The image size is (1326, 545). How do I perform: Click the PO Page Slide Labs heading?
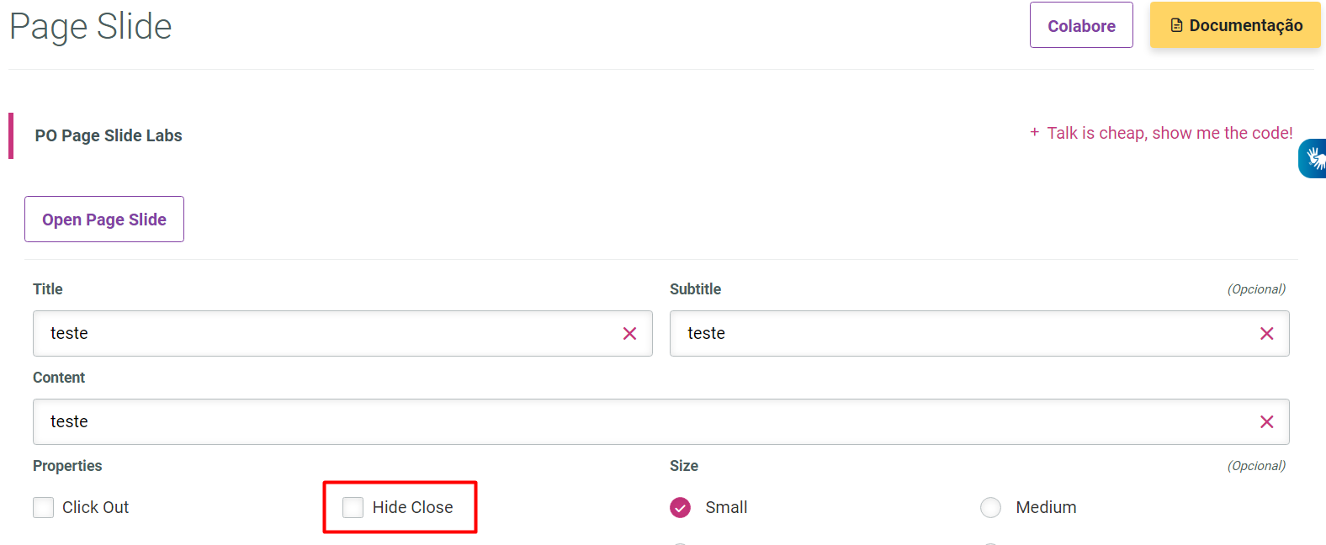[x=108, y=135]
